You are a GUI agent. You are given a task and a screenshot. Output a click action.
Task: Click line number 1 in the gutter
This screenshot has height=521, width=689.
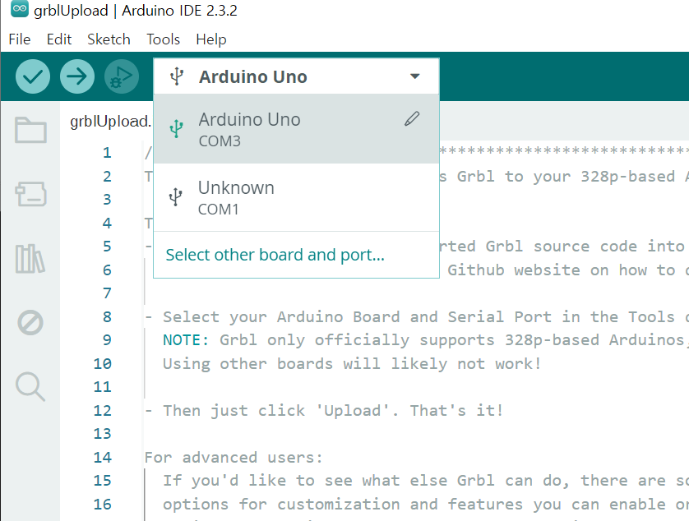pos(107,152)
